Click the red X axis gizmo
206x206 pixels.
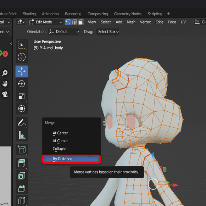[x=5, y=54]
